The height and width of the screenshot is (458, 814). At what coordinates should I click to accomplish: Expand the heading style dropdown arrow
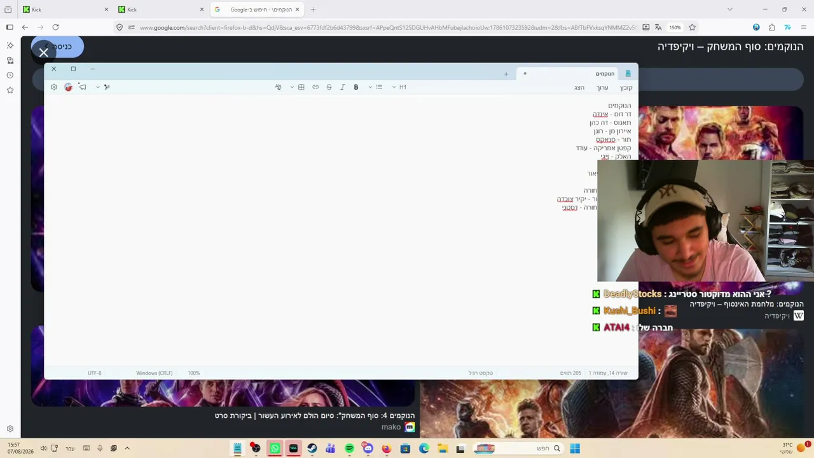pyautogui.click(x=394, y=87)
